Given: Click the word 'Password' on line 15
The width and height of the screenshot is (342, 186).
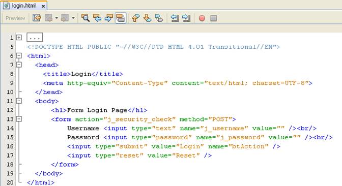Looking at the screenshot, I should coord(83,137).
